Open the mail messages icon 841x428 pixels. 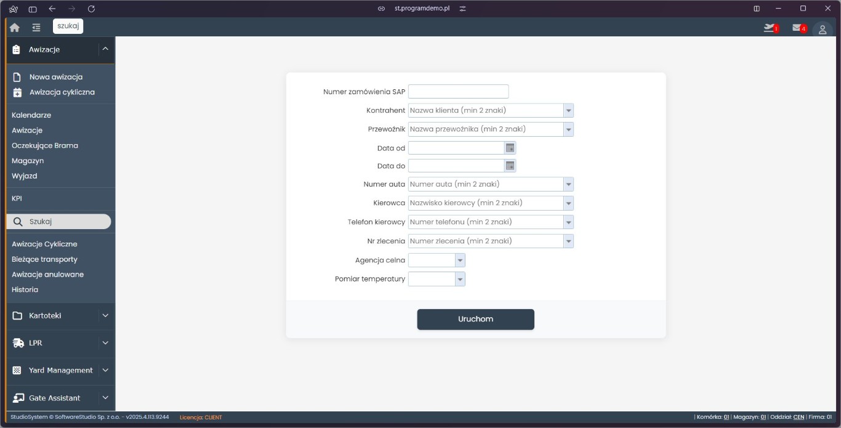(798, 28)
